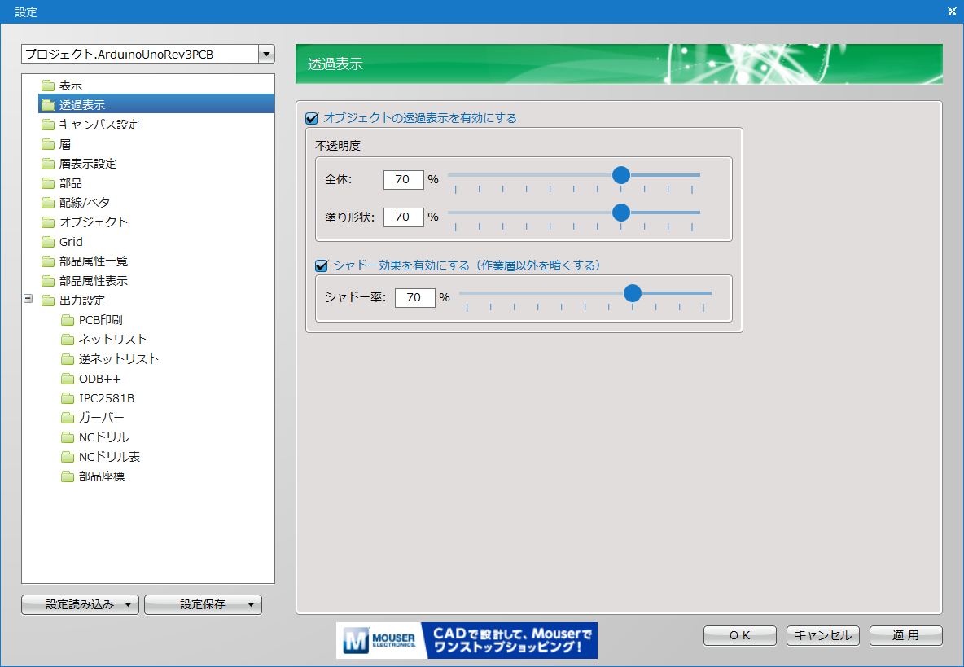Click the キャンセル button
The width and height of the screenshot is (964, 667).
[822, 635]
